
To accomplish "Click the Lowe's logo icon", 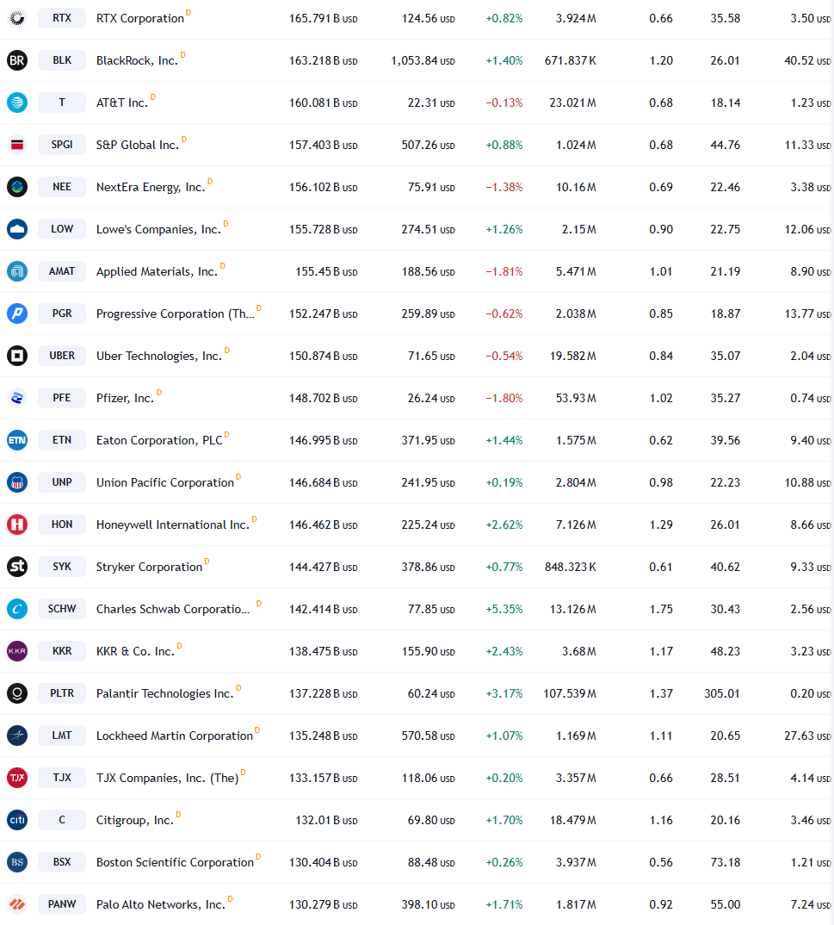I will pos(17,229).
